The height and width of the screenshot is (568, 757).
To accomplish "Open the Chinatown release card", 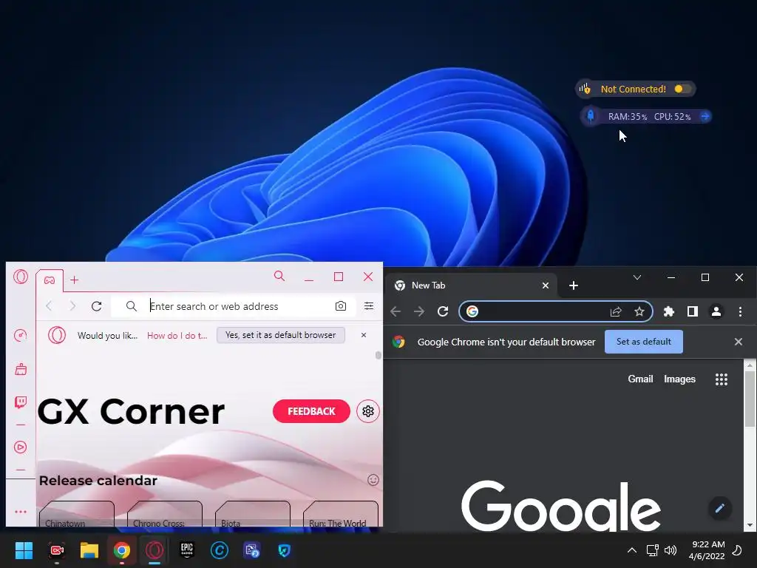I will pyautogui.click(x=77, y=514).
